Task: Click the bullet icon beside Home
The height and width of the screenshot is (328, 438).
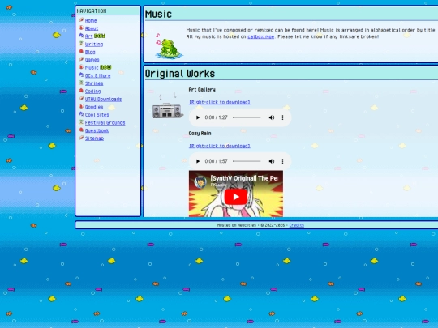Action: (x=81, y=19)
